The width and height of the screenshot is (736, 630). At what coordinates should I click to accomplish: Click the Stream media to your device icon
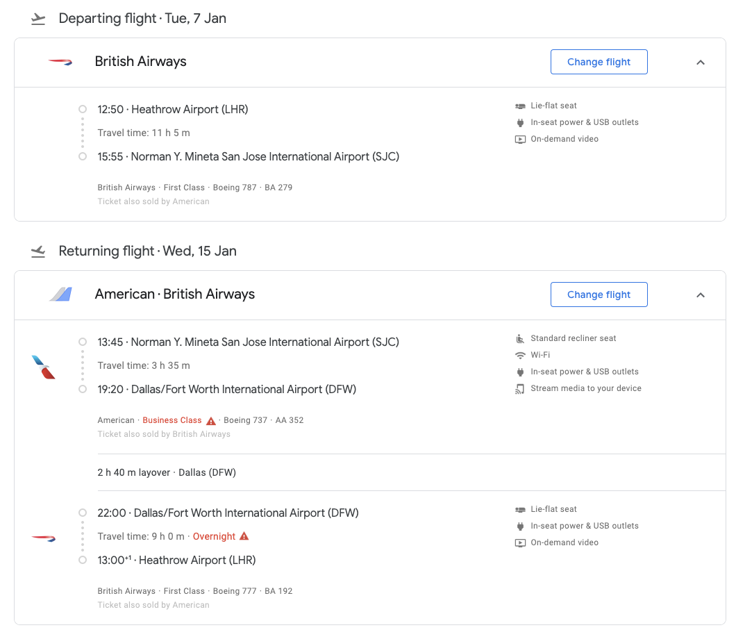pyautogui.click(x=520, y=389)
